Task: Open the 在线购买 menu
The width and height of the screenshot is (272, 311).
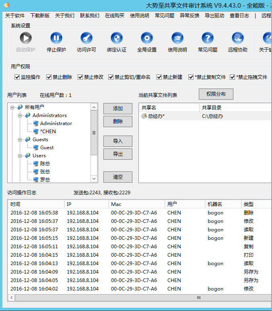Action: (x=114, y=16)
